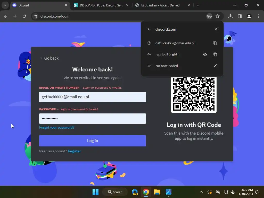Go back in the password manager popup
The image size is (264, 198).
point(149,29)
